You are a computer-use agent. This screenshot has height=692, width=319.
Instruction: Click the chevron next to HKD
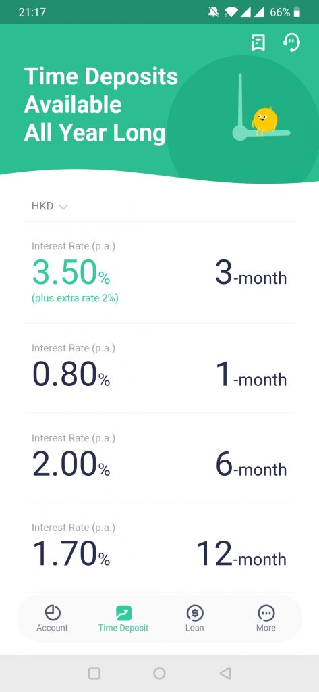point(63,207)
